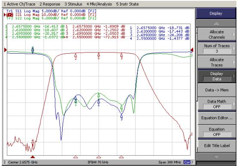Click the left red reference-level triangle
239x166 pixels.
[x=5, y=50]
